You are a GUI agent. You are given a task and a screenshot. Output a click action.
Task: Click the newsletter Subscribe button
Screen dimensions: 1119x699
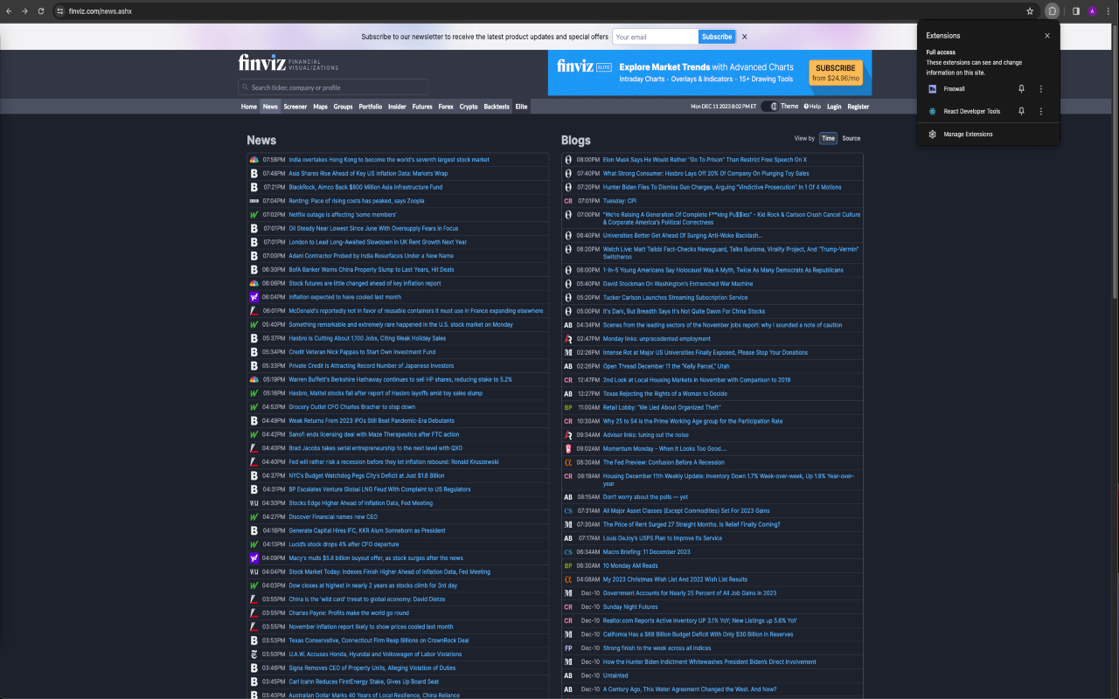pos(716,37)
